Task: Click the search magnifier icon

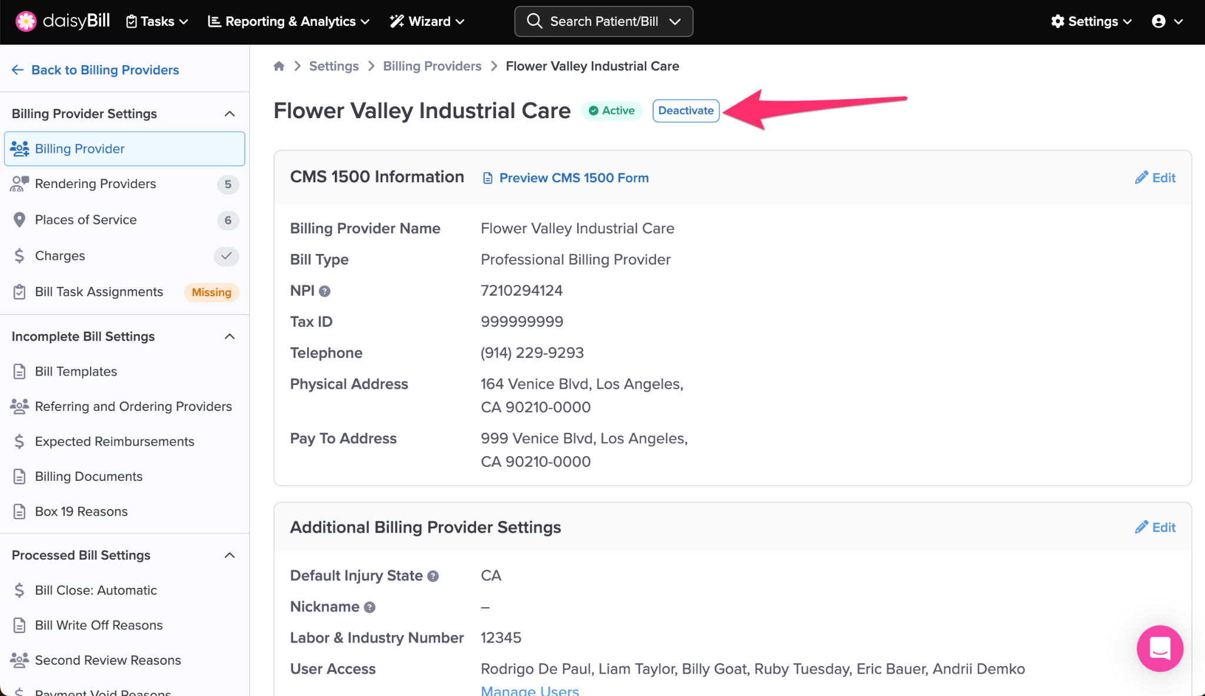Action: (534, 21)
